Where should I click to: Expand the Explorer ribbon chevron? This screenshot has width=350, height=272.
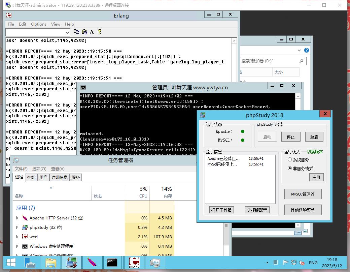click(x=299, y=50)
